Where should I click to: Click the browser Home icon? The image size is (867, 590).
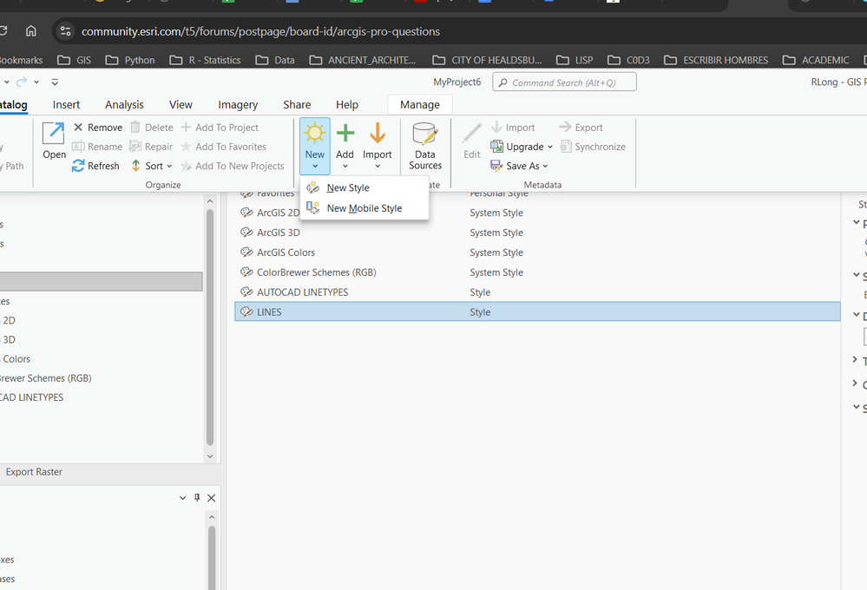[31, 31]
